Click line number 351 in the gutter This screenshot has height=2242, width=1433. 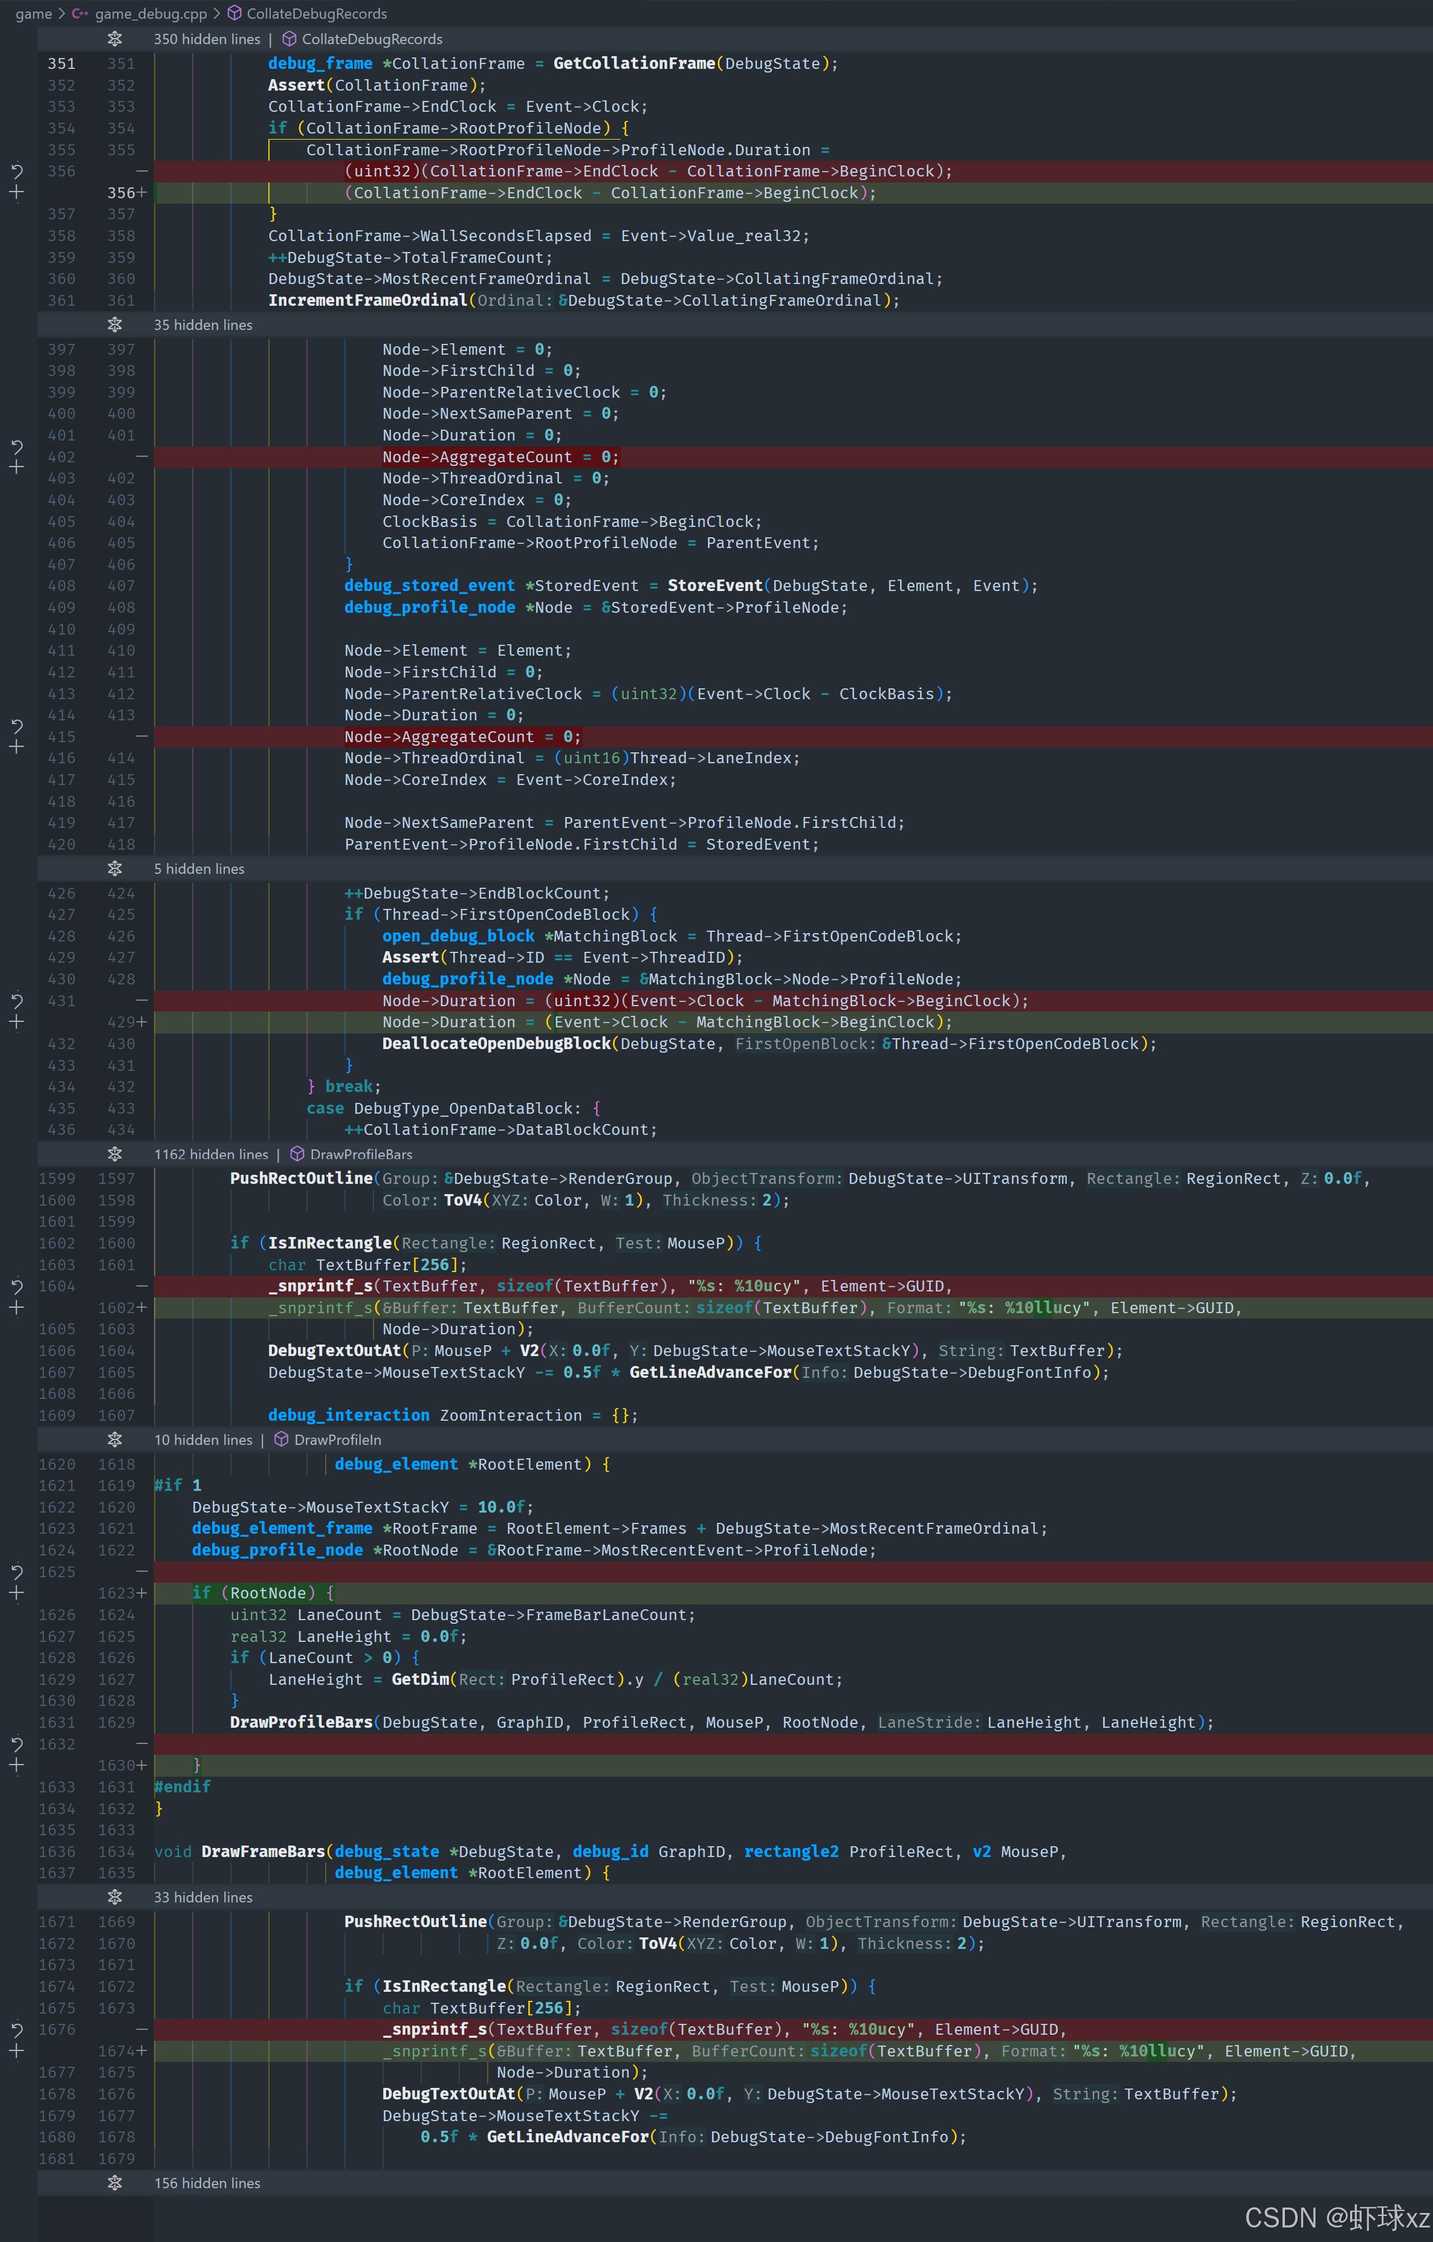(62, 64)
